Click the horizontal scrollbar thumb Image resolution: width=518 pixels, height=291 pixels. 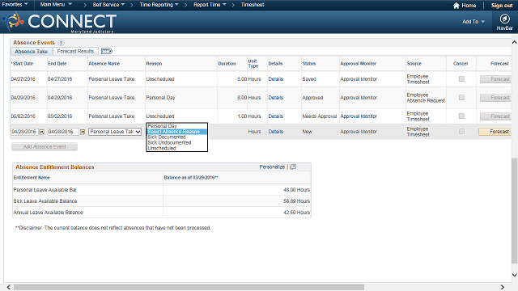click(x=189, y=287)
